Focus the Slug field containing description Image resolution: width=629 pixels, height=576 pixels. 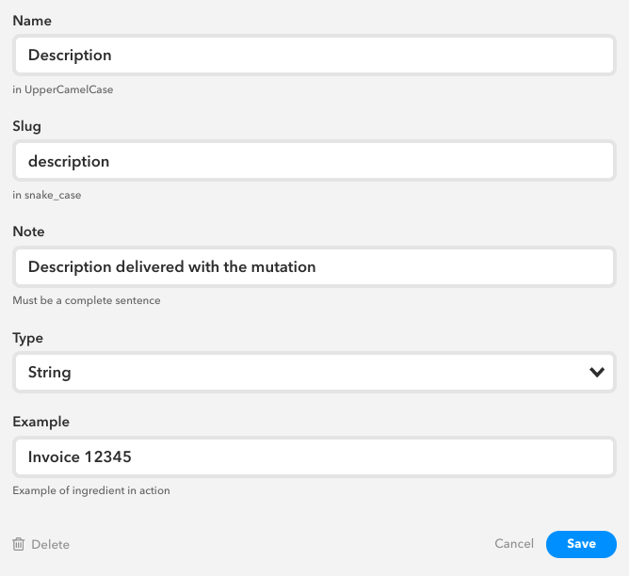point(314,161)
